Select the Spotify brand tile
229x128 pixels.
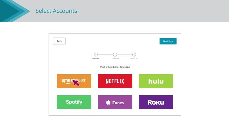click(74, 102)
